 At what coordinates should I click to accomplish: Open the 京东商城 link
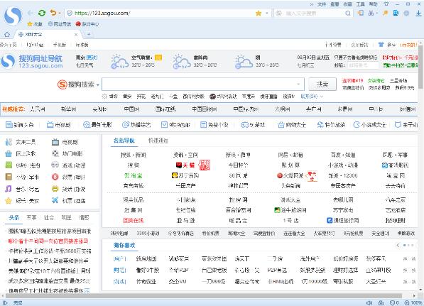(134, 186)
